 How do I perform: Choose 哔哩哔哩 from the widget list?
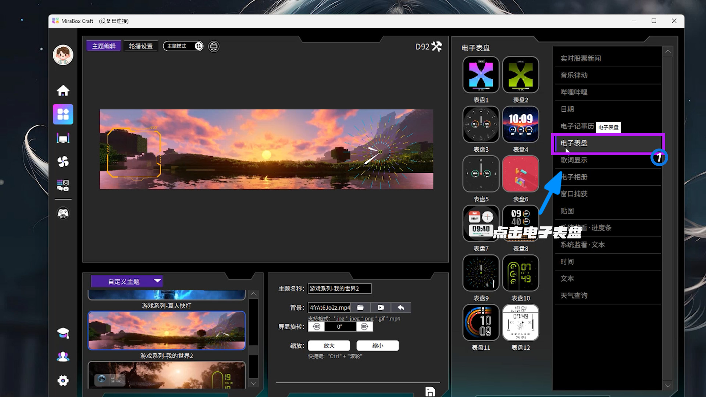[x=608, y=92]
